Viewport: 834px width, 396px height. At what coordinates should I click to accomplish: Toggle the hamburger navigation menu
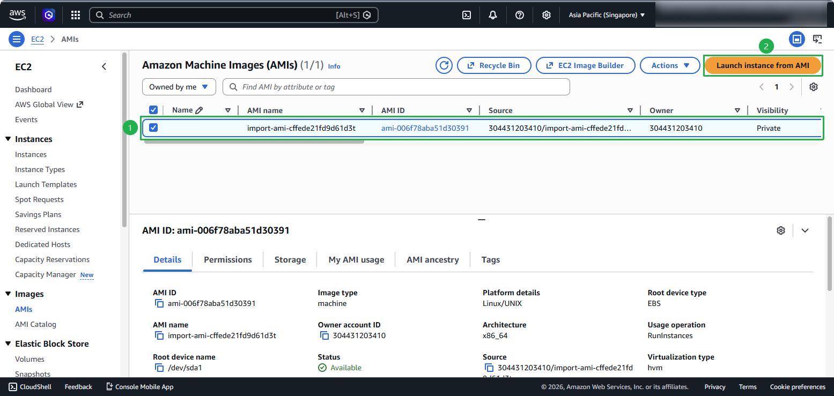[x=17, y=39]
